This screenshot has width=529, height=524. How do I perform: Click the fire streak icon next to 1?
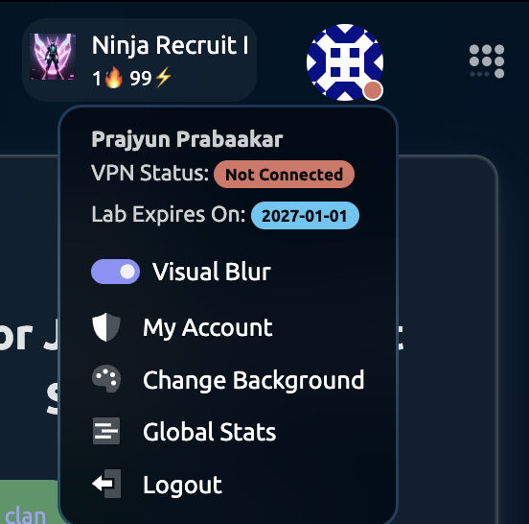[114, 78]
